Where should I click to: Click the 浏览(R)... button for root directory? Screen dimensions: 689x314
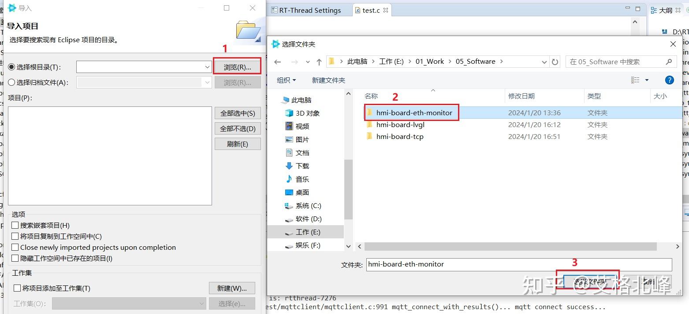pyautogui.click(x=237, y=67)
